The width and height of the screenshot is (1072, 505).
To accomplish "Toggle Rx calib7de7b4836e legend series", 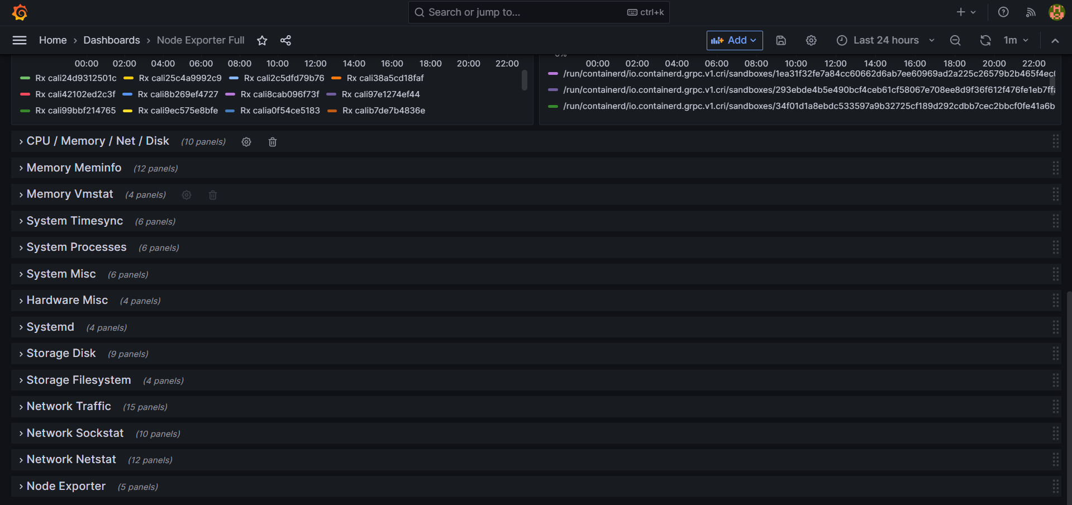I will pyautogui.click(x=384, y=111).
